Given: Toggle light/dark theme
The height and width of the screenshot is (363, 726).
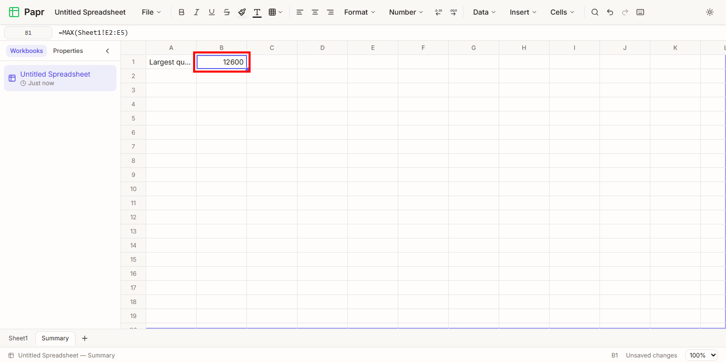Looking at the screenshot, I should click(710, 12).
